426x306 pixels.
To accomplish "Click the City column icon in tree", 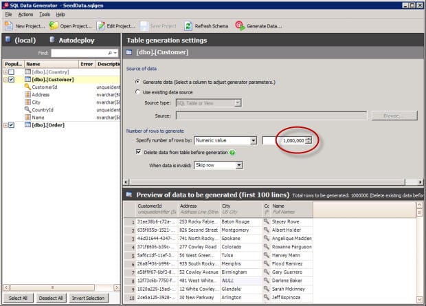I will 27,102.
